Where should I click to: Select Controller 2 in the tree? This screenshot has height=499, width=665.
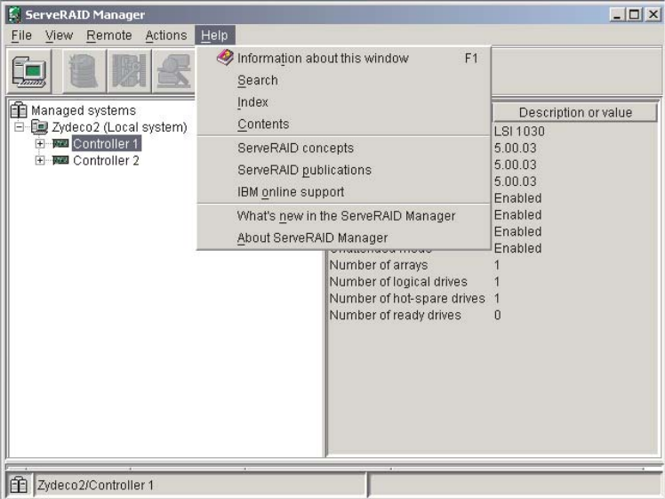(x=106, y=161)
